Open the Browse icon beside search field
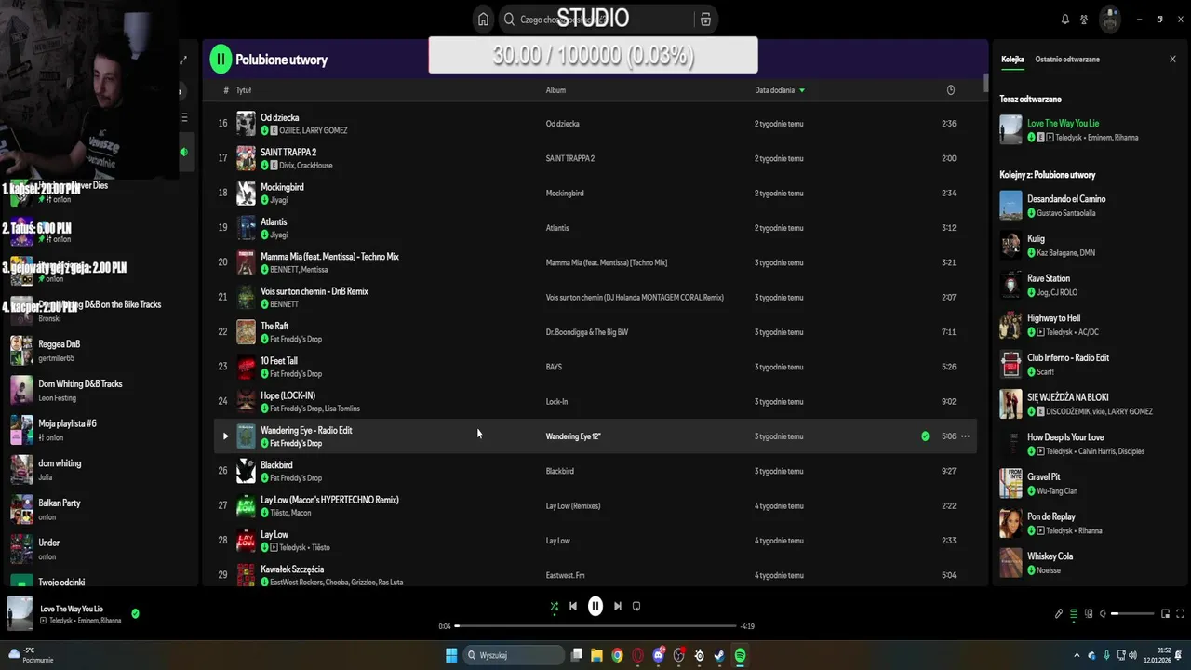The image size is (1191, 670). [x=705, y=20]
